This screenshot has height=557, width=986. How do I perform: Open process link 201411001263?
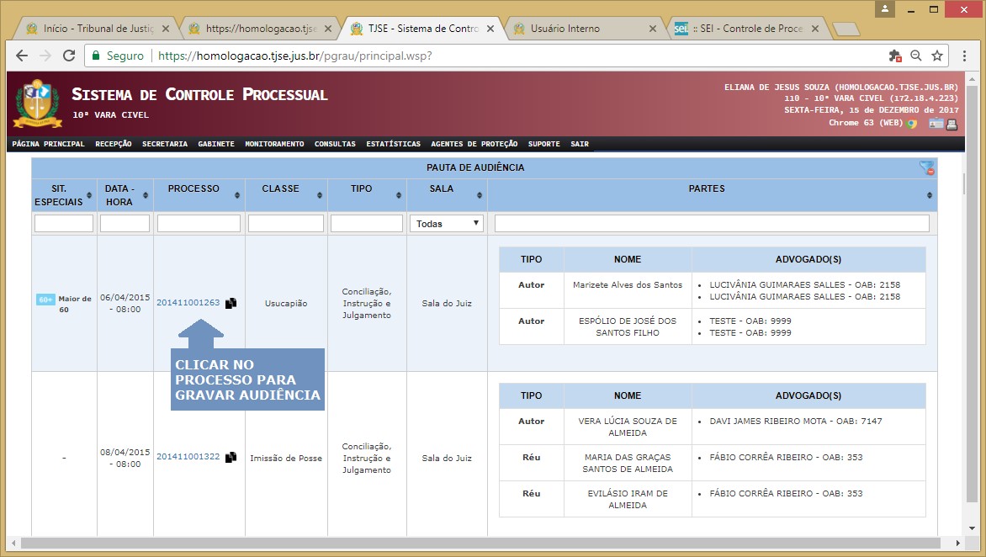click(x=188, y=303)
